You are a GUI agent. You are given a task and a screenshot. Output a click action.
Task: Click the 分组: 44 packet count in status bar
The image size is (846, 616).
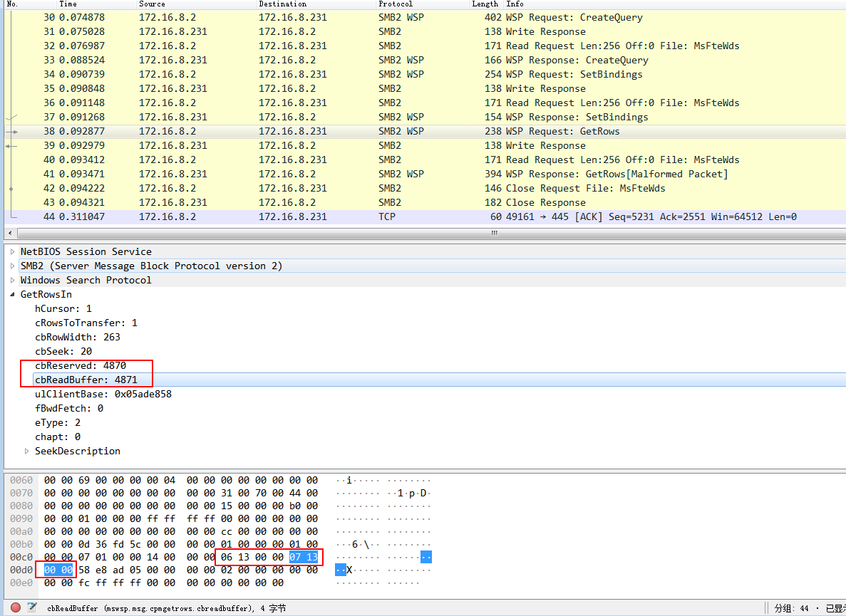[x=792, y=608]
